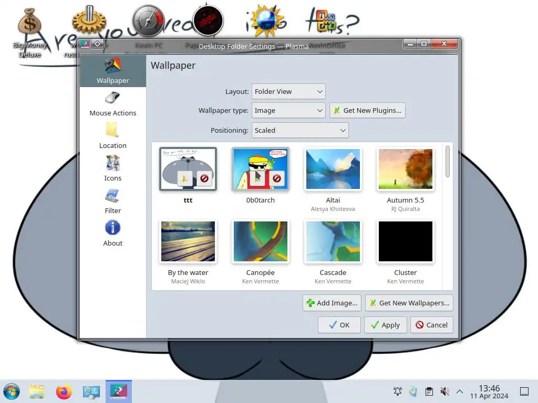Open the Wallpaper type dropdown showing Image
This screenshot has width=538, height=403.
(288, 110)
